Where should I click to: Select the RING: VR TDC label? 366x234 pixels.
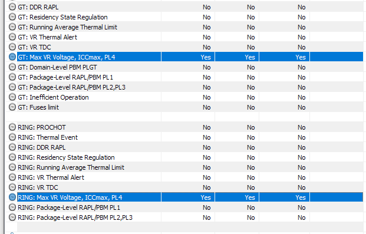[38, 188]
